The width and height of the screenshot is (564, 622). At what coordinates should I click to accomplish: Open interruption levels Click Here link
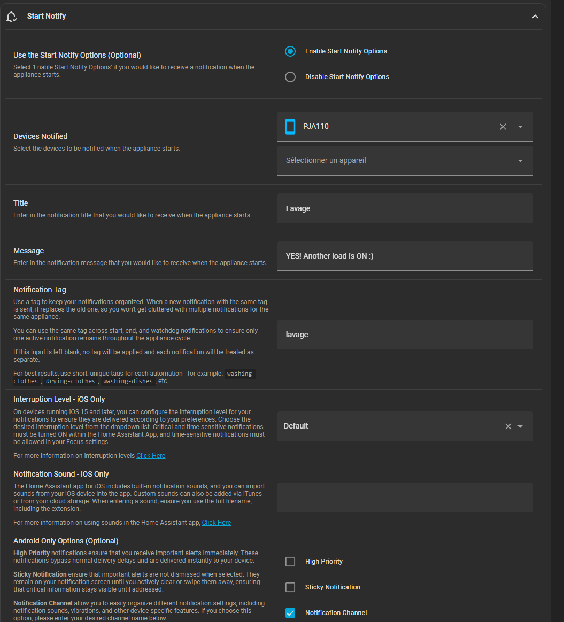click(151, 456)
